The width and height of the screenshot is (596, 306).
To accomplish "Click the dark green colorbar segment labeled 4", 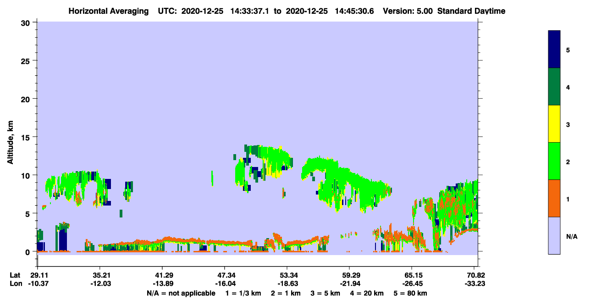I will pyautogui.click(x=554, y=87).
